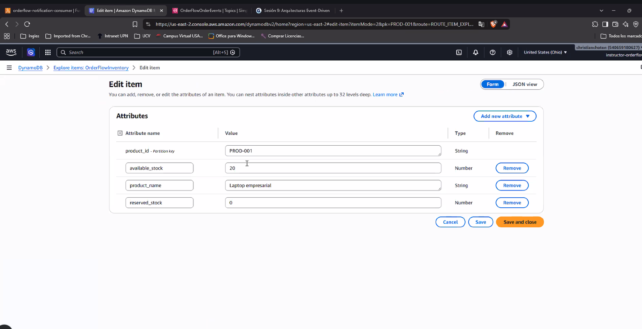Open a new browser tab
642x329 pixels.
point(341,10)
